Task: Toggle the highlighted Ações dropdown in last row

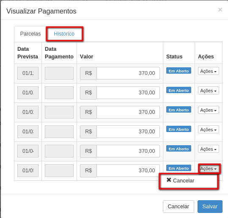Action: [x=209, y=168]
